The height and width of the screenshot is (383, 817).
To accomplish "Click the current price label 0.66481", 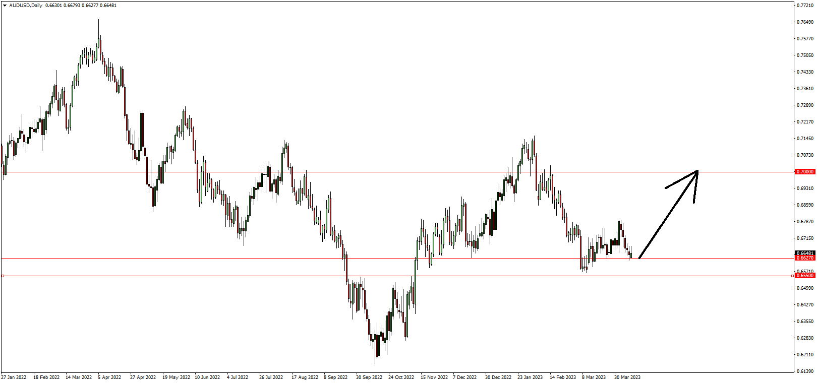I will point(805,253).
